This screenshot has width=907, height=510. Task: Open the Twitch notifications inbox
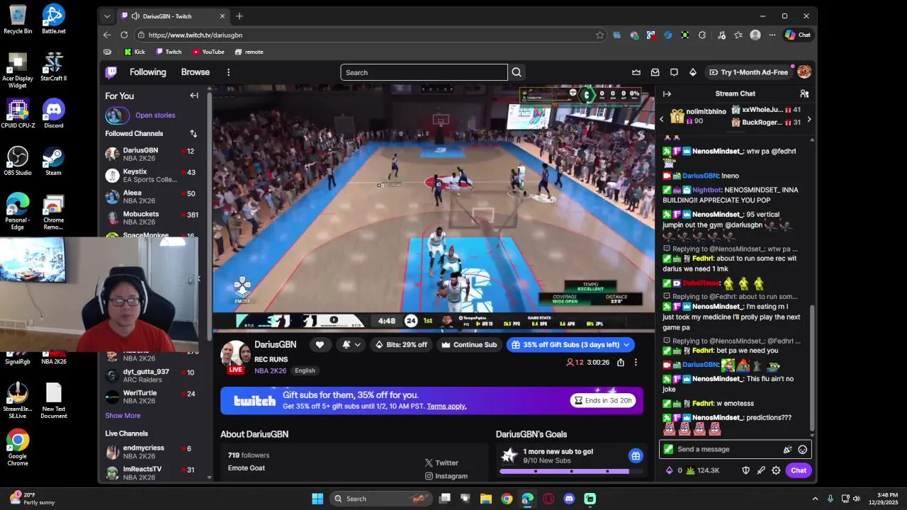(655, 72)
